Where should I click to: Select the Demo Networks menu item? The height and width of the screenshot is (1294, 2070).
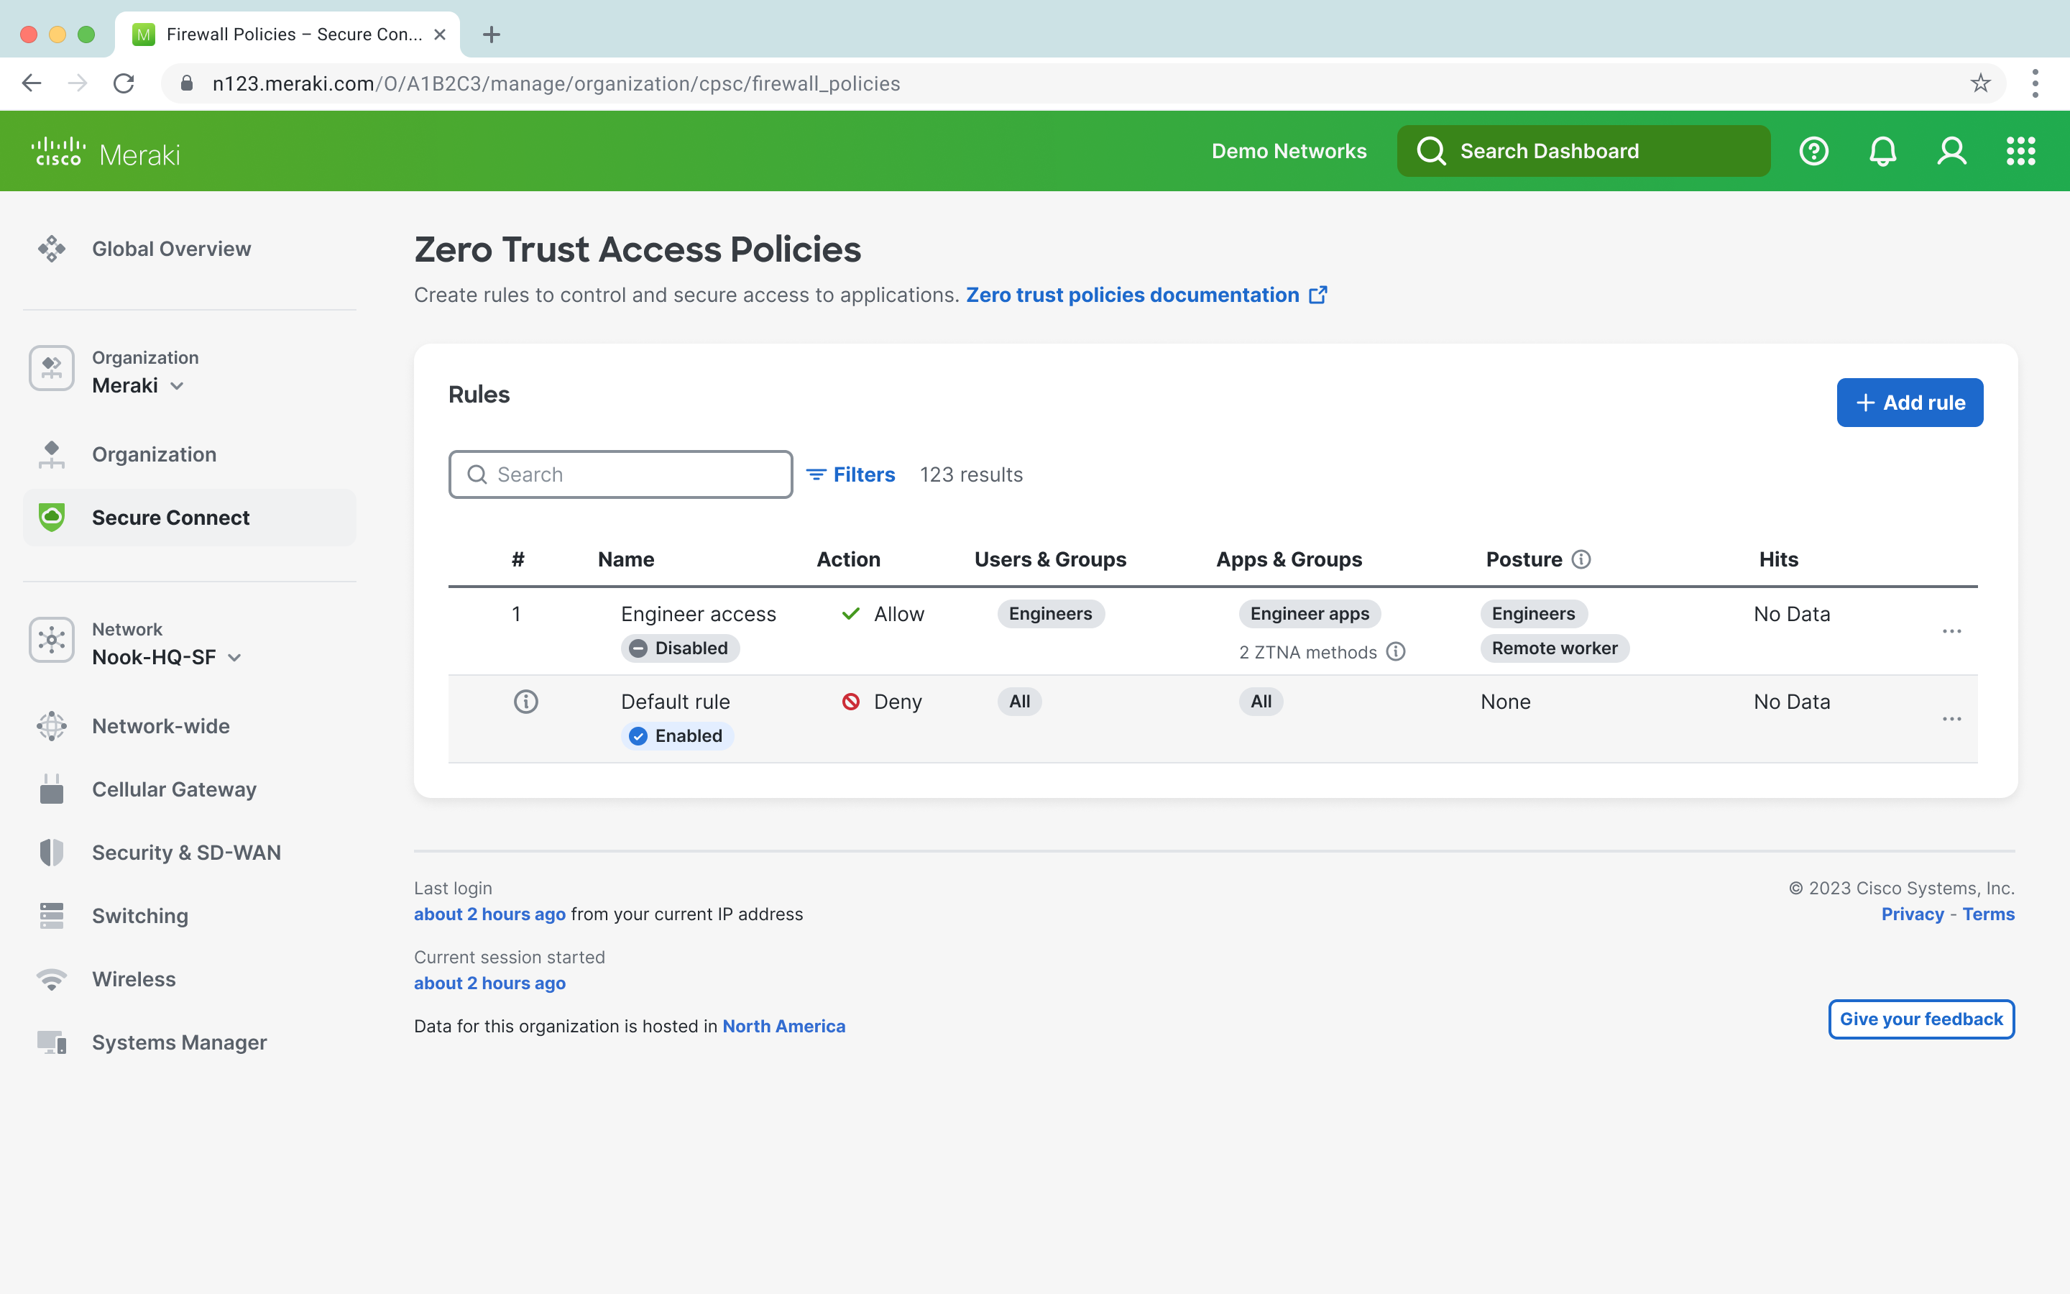(x=1288, y=151)
